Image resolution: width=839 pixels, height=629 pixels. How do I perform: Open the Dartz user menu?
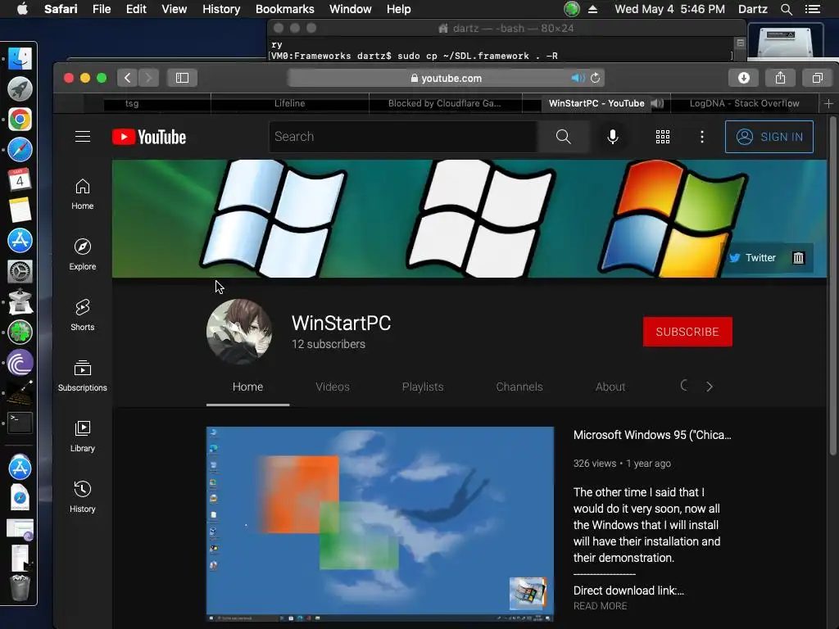pyautogui.click(x=752, y=9)
